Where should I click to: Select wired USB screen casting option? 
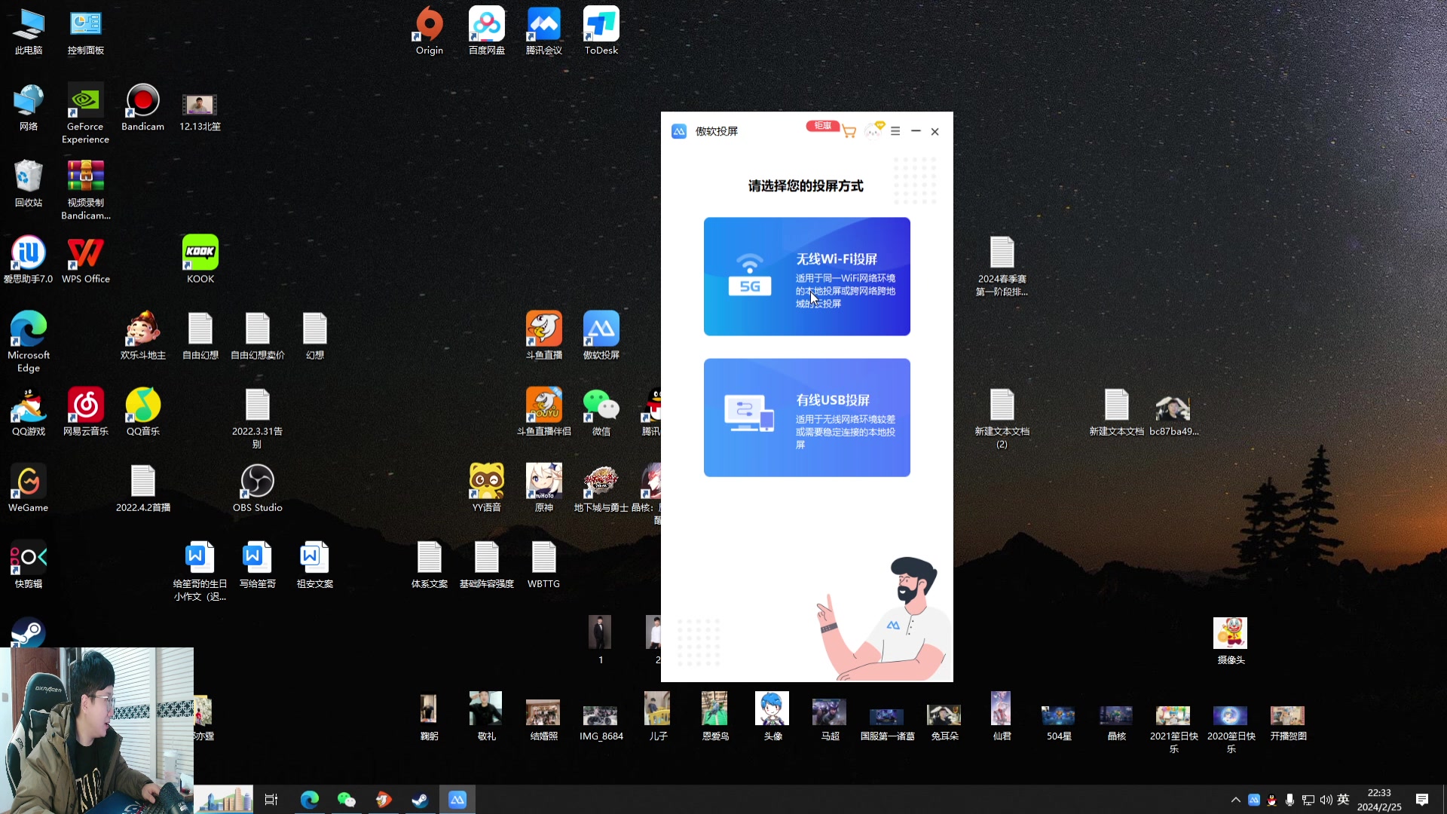click(806, 418)
